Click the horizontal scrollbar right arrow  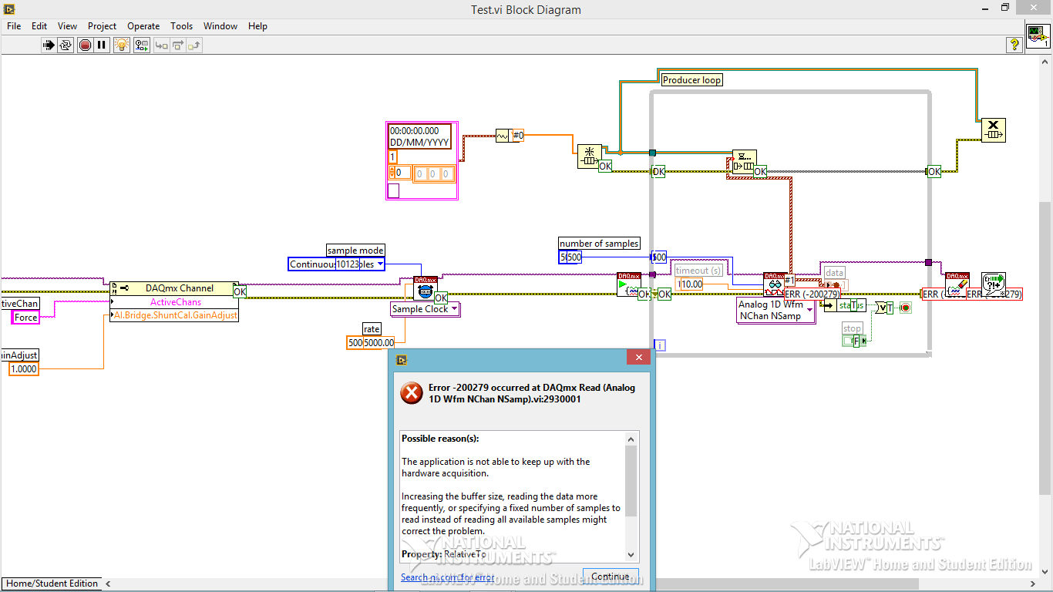(1033, 584)
